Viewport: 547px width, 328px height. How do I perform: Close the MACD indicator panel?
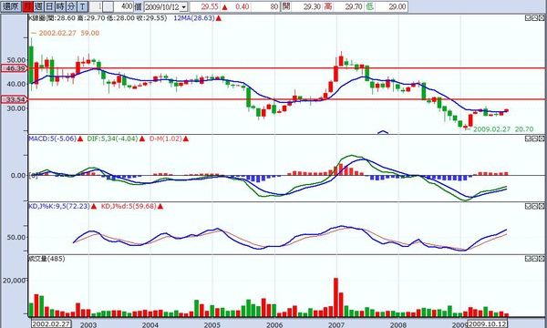pyautogui.click(x=541, y=138)
